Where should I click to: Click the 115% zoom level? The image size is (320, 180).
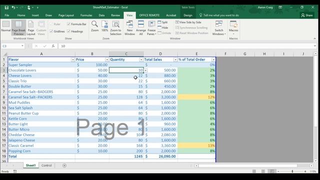click(x=313, y=171)
